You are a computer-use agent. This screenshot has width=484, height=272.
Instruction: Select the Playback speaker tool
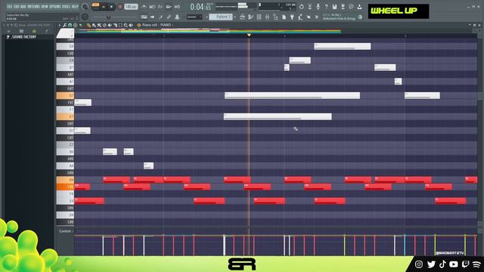[131, 25]
